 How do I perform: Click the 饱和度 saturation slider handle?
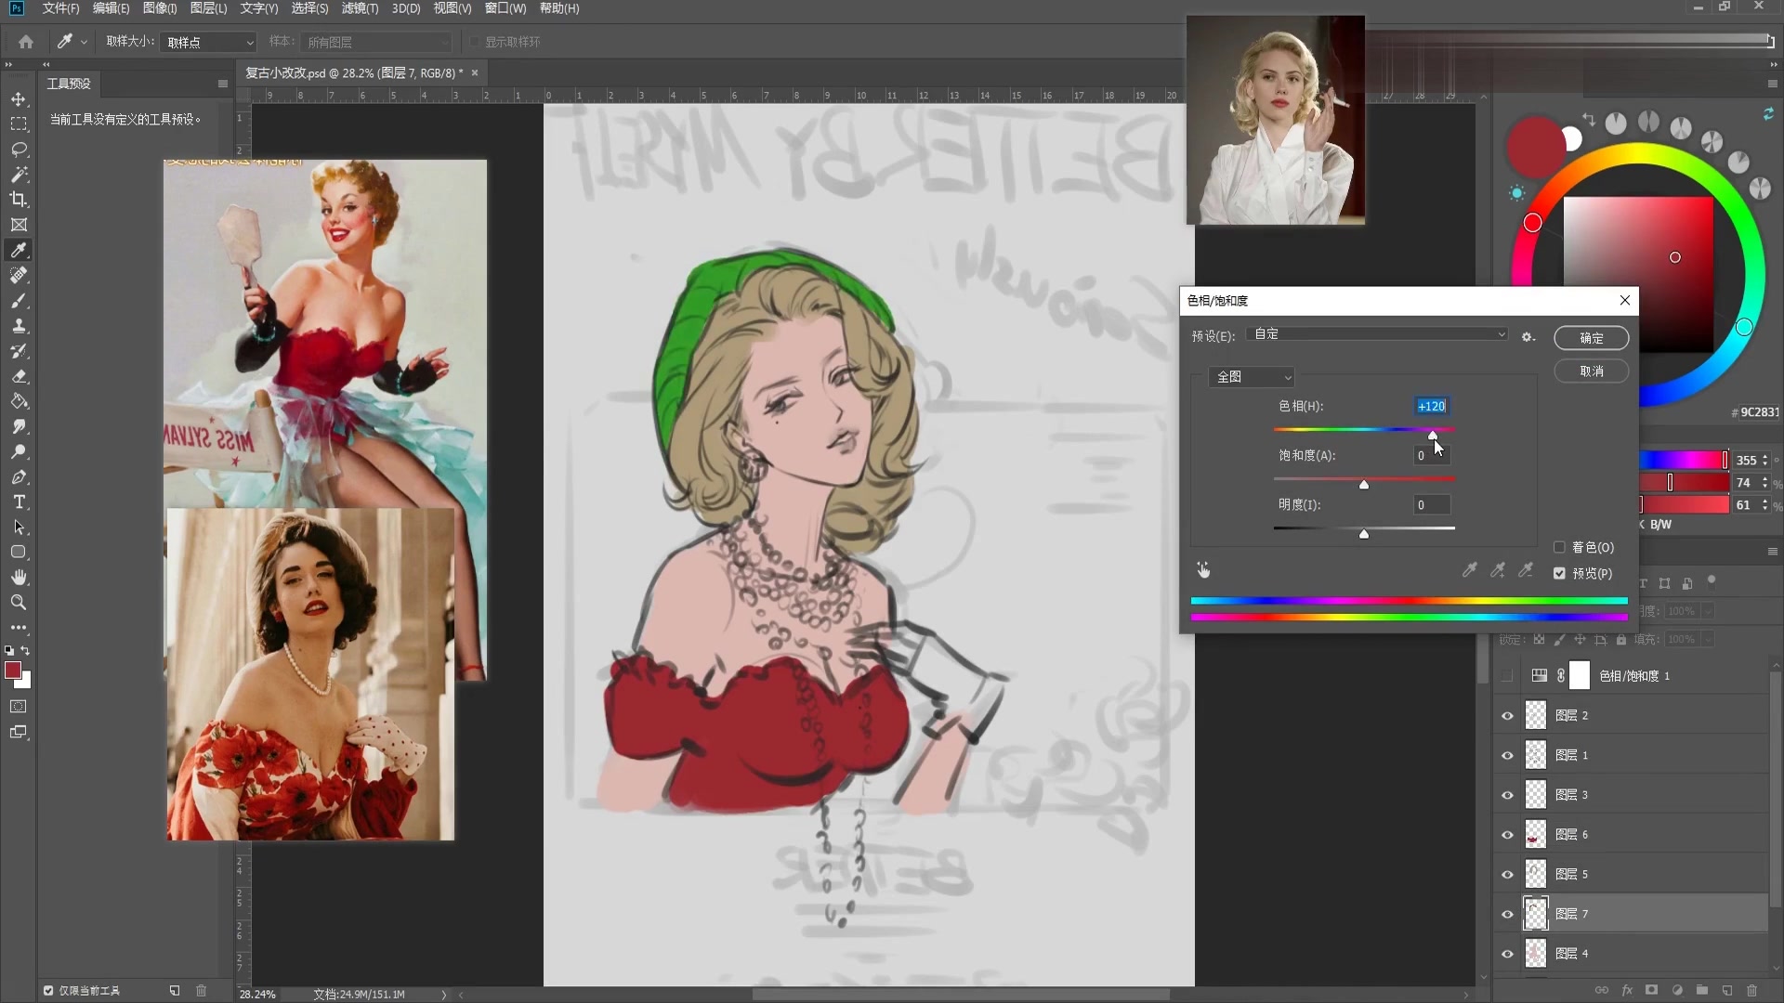coord(1364,485)
